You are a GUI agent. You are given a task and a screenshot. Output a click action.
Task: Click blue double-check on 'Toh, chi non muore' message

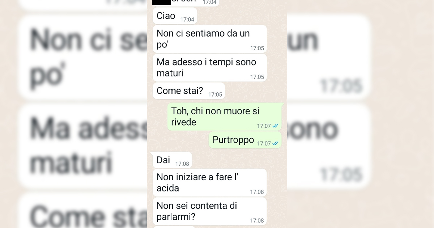[275, 126]
